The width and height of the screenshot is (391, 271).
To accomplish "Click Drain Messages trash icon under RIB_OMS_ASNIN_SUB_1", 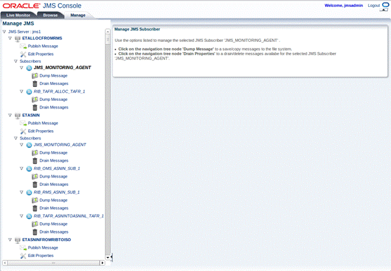I will click(35, 185).
